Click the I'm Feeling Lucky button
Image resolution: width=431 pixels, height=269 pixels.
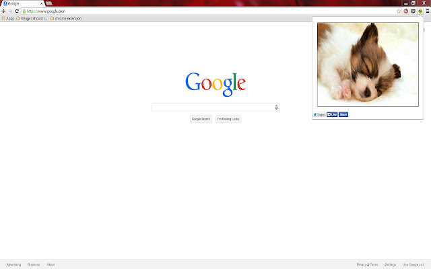[228, 119]
